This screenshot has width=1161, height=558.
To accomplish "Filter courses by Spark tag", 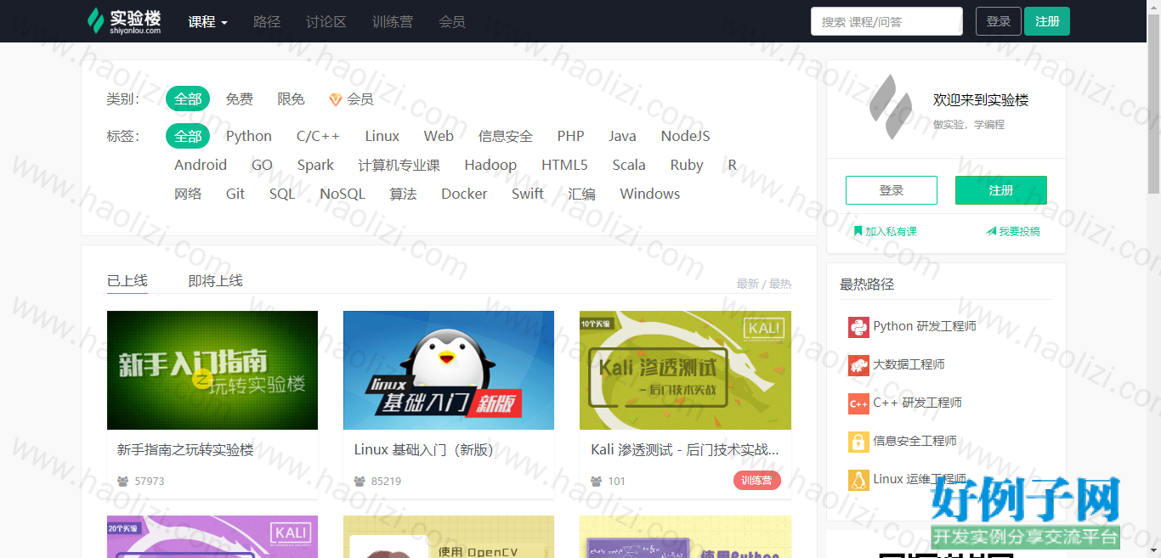I will 315,165.
